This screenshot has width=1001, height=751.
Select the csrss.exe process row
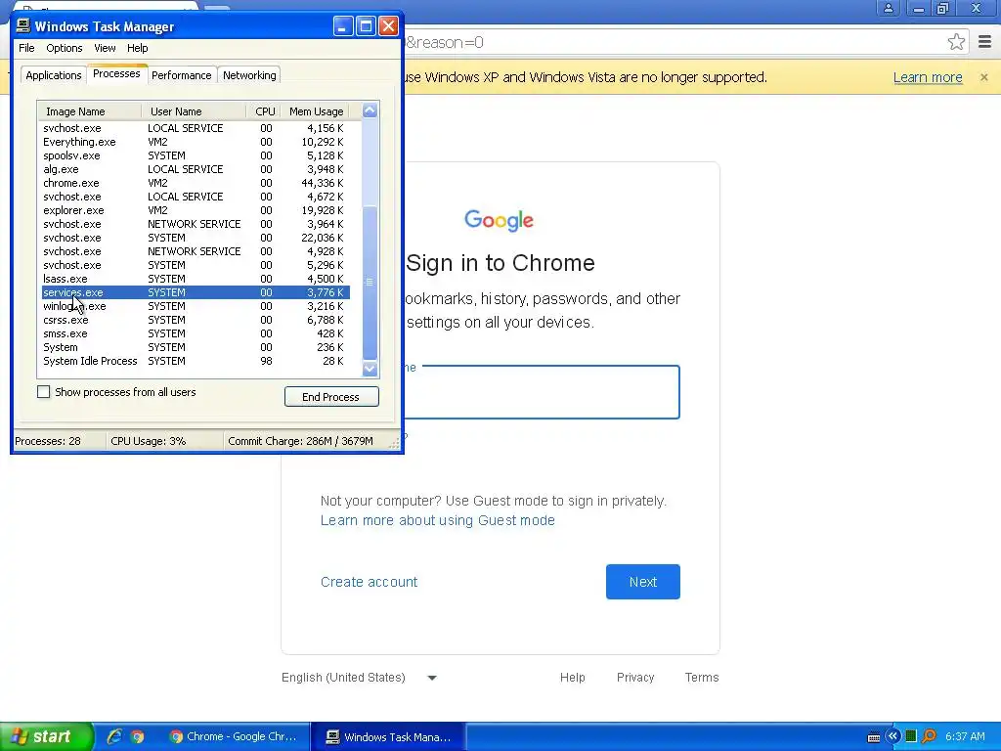196,320
